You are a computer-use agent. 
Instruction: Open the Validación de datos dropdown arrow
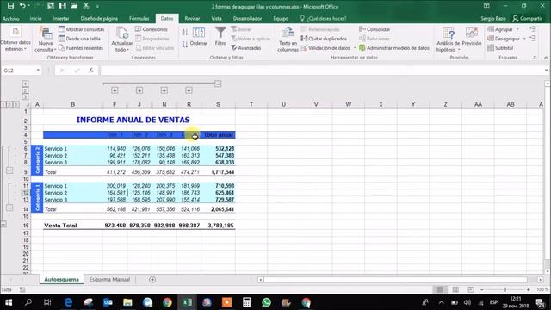coord(355,48)
